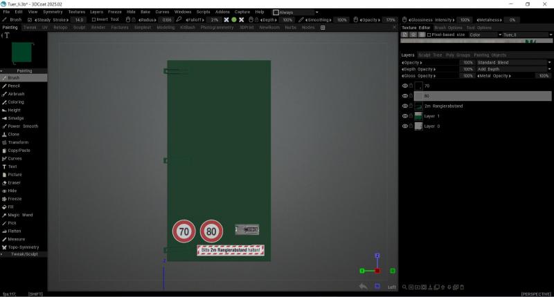Select the layer named 70
The image size is (554, 297).
[x=427, y=86]
